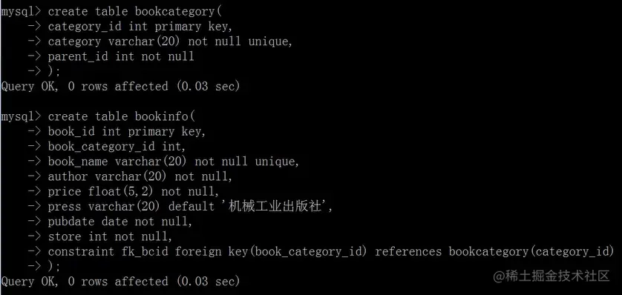This screenshot has height=295, width=622.
Task: Click the second 'mysql>' prompt
Action: (x=21, y=117)
